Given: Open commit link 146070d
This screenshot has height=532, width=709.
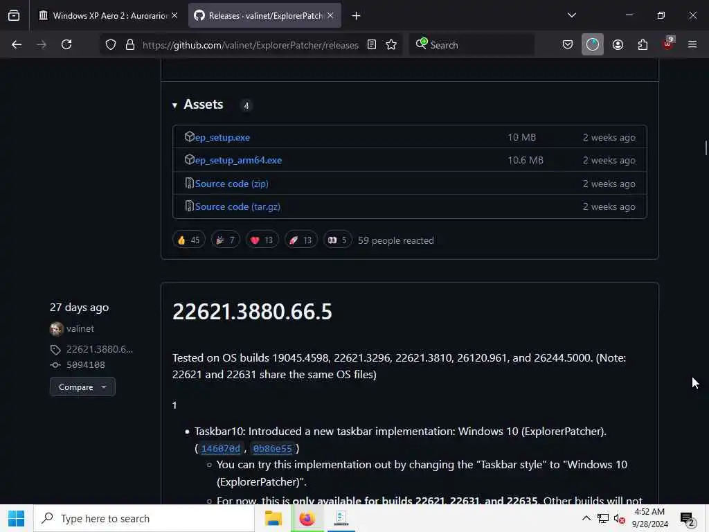Looking at the screenshot, I should click(x=221, y=448).
